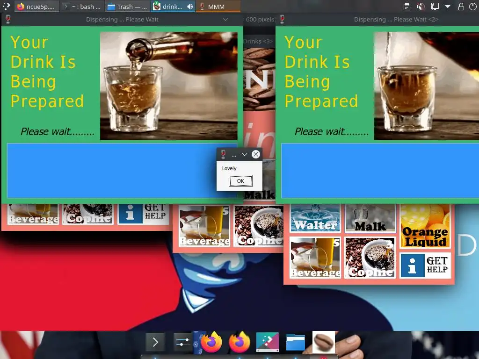Expand the Lovely dialog titlebar chevron
This screenshot has width=479, height=359.
click(244, 154)
